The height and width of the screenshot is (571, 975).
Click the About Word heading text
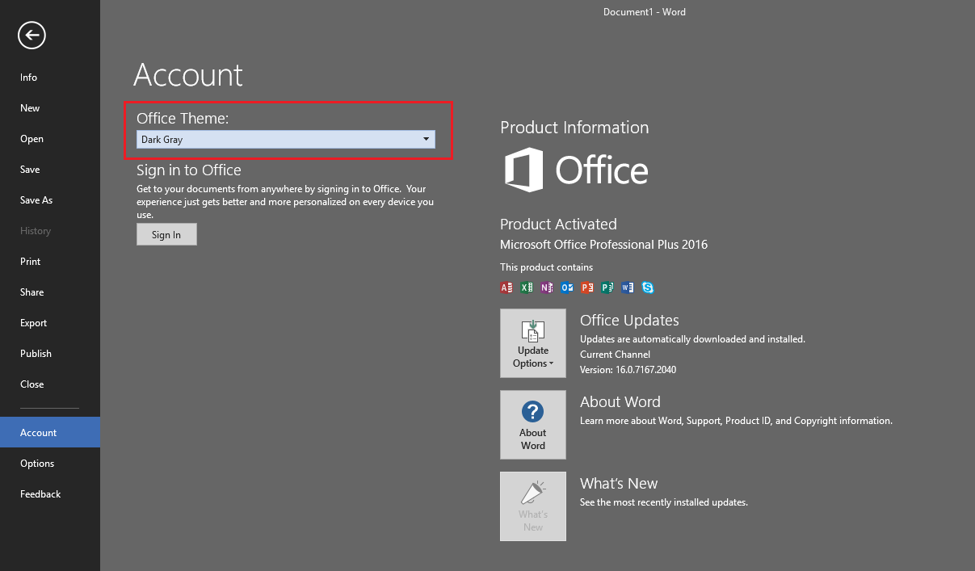click(620, 401)
